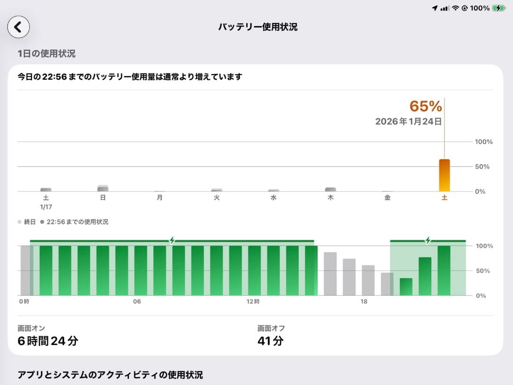
Task: Tap the location services arrow in the status bar
Action: pyautogui.click(x=435, y=8)
